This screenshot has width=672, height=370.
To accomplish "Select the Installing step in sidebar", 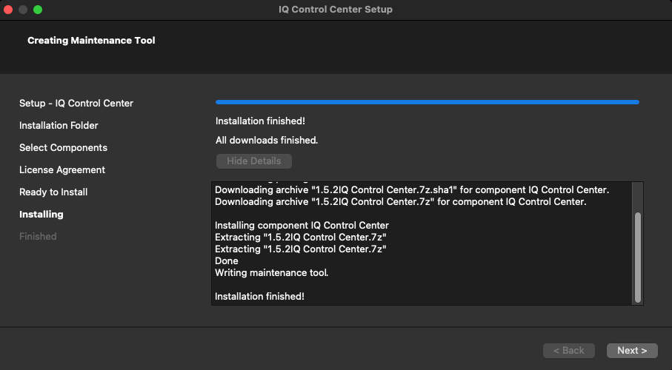I will (41, 214).
